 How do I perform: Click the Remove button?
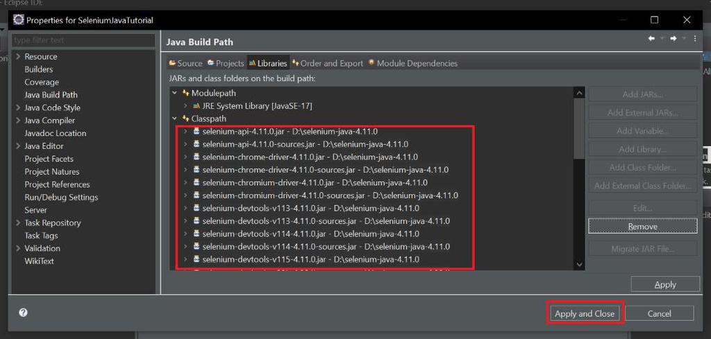click(642, 226)
